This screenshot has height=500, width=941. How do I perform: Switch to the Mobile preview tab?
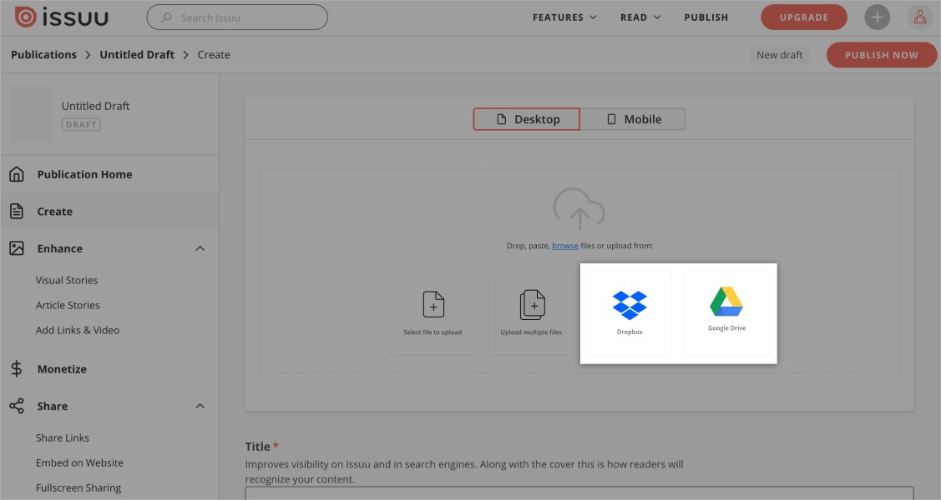click(633, 119)
